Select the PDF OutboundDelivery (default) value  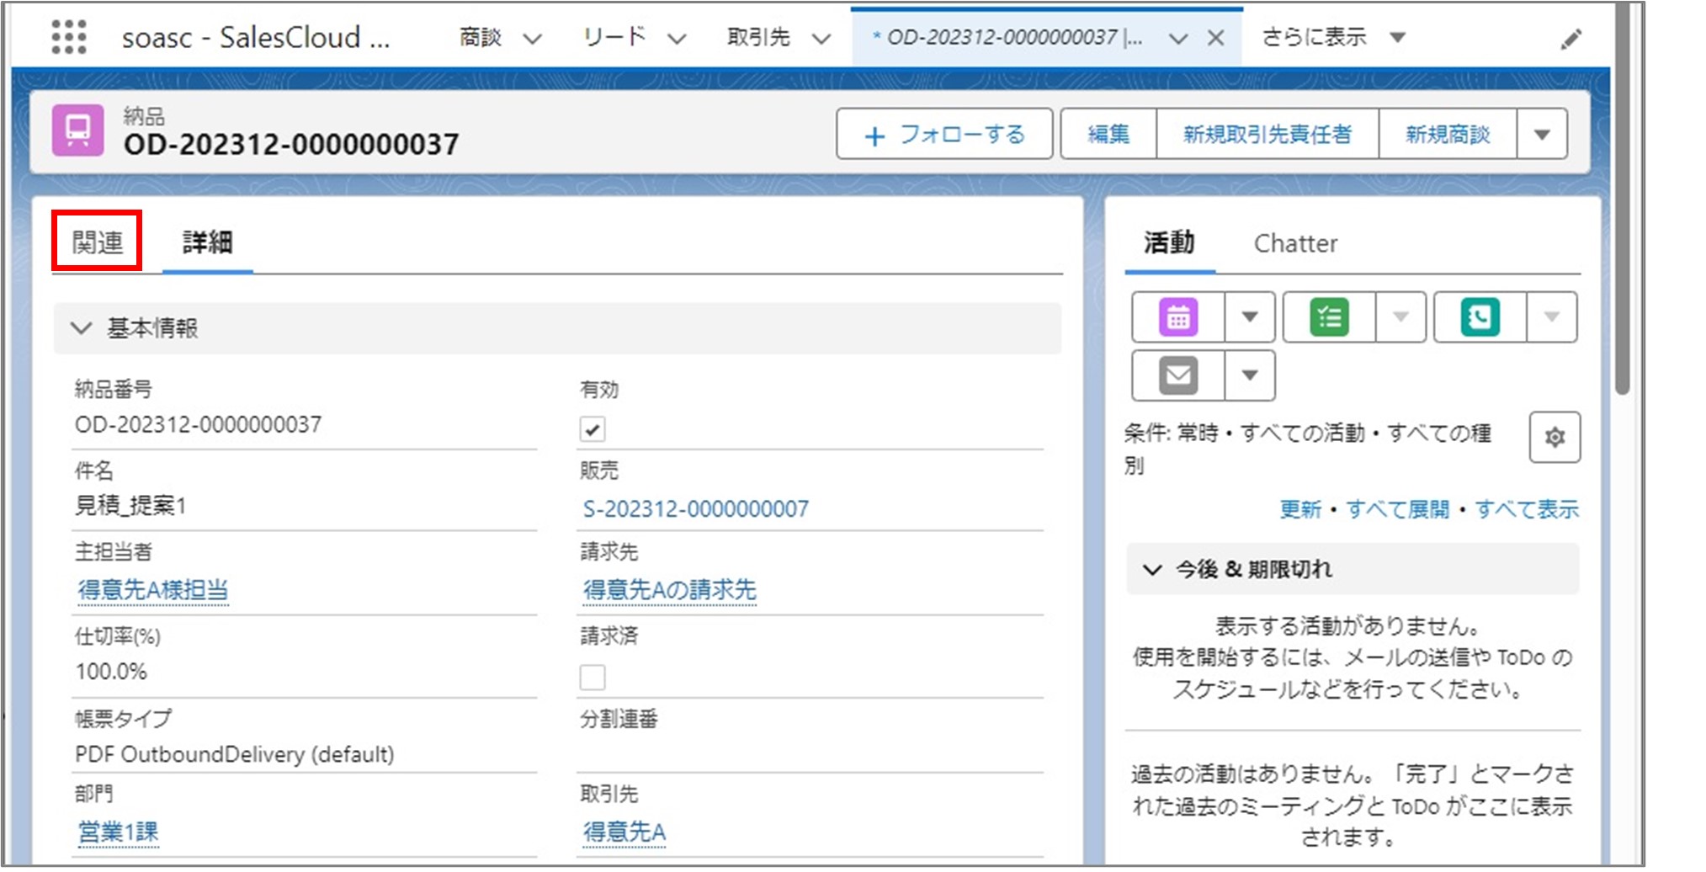pos(234,754)
